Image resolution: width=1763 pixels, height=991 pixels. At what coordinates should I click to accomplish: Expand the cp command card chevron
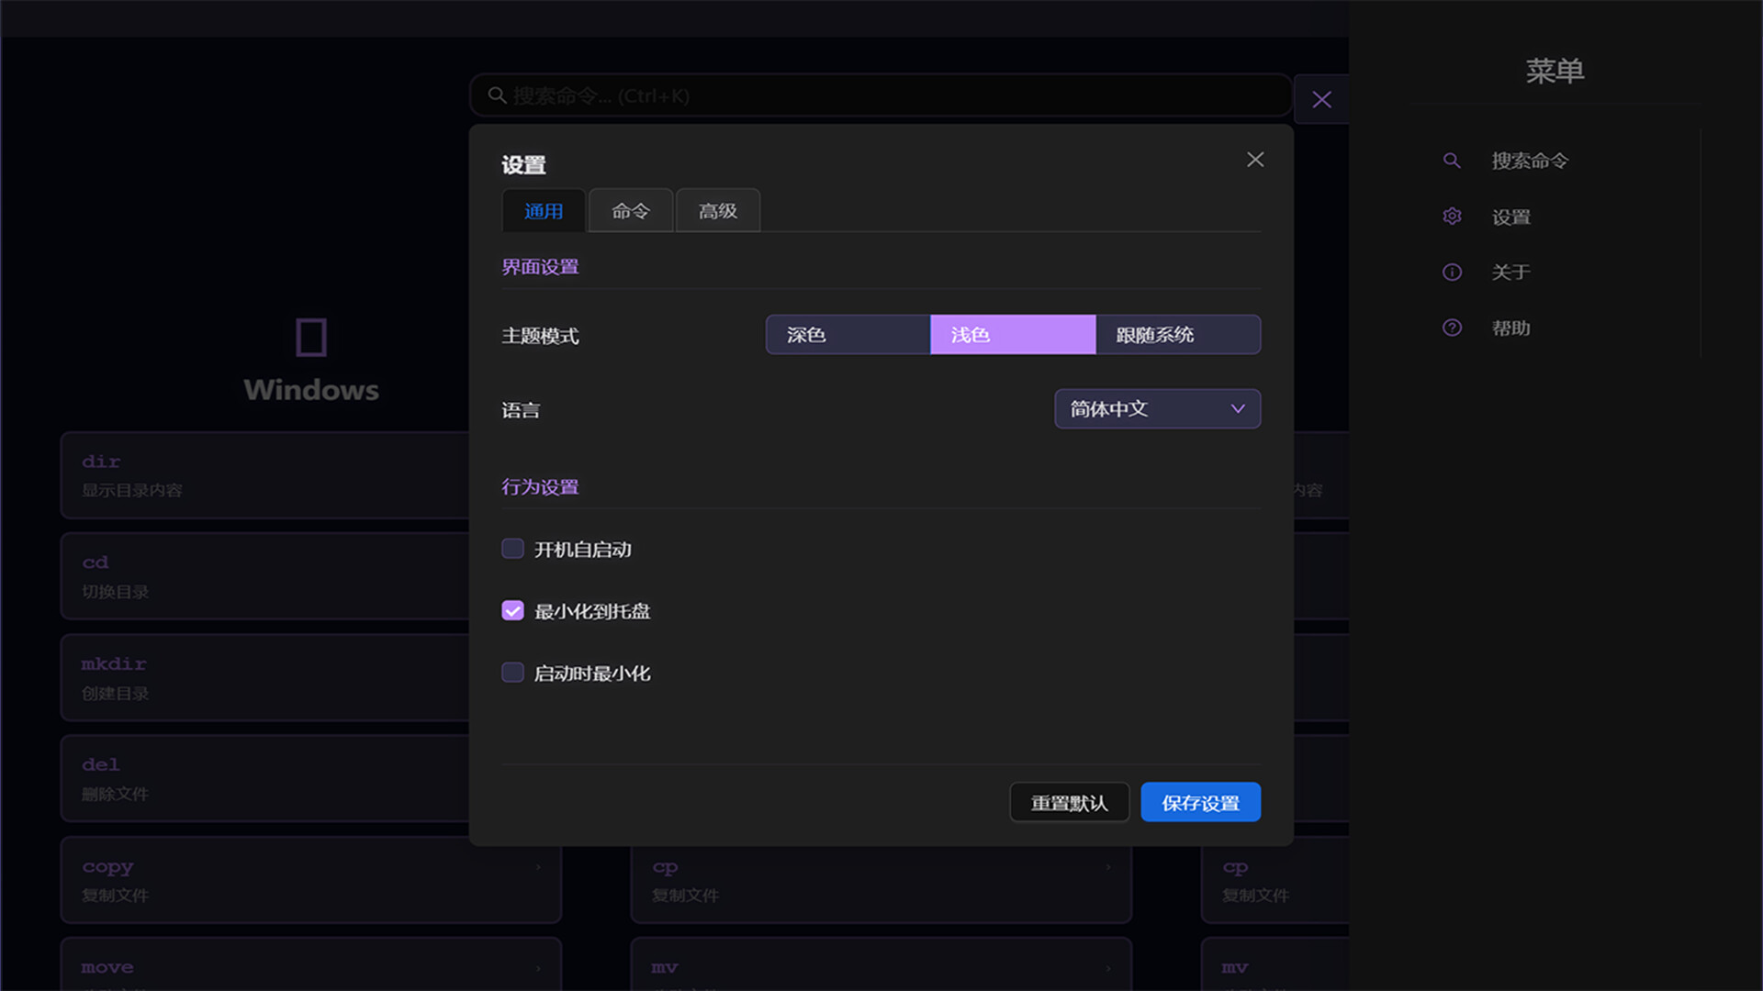click(1108, 867)
